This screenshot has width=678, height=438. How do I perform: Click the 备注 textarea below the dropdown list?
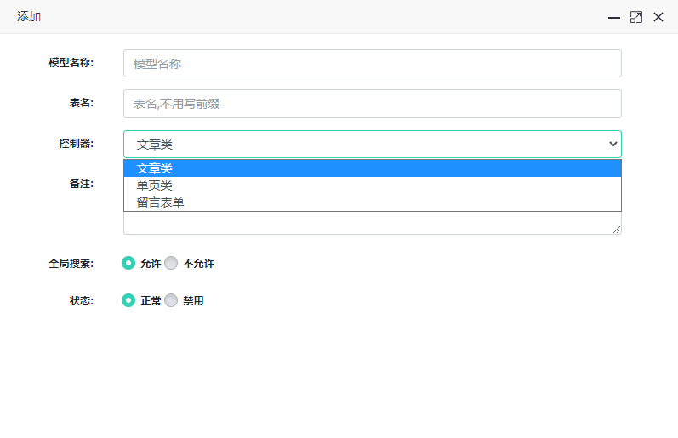[x=372, y=223]
